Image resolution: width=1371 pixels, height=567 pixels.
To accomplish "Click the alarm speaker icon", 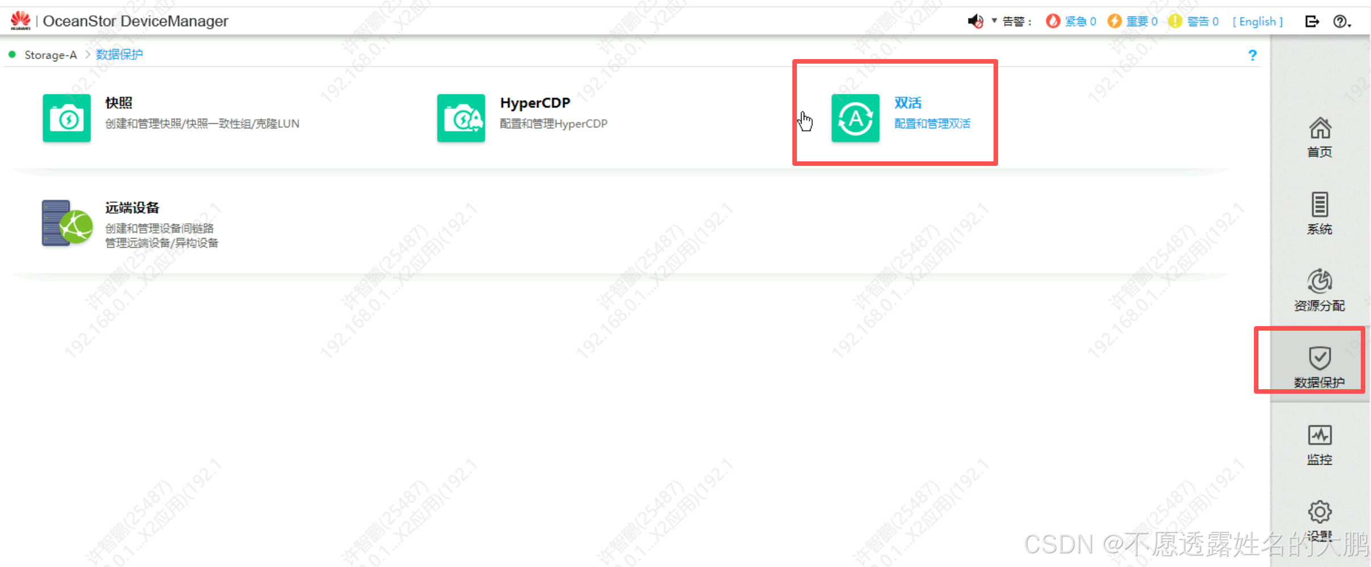I will (x=976, y=22).
